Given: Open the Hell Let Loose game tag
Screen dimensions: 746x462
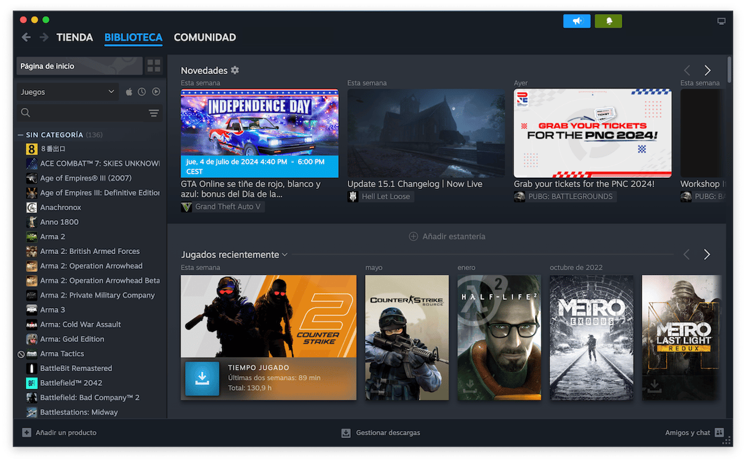Looking at the screenshot, I should pos(380,196).
